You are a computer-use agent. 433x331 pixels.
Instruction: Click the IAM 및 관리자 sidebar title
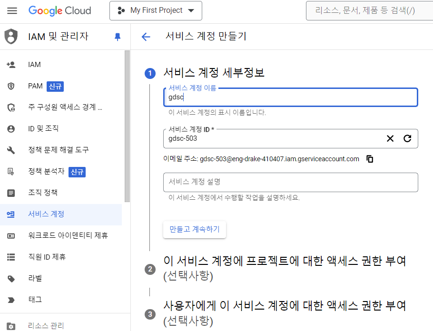[58, 37]
